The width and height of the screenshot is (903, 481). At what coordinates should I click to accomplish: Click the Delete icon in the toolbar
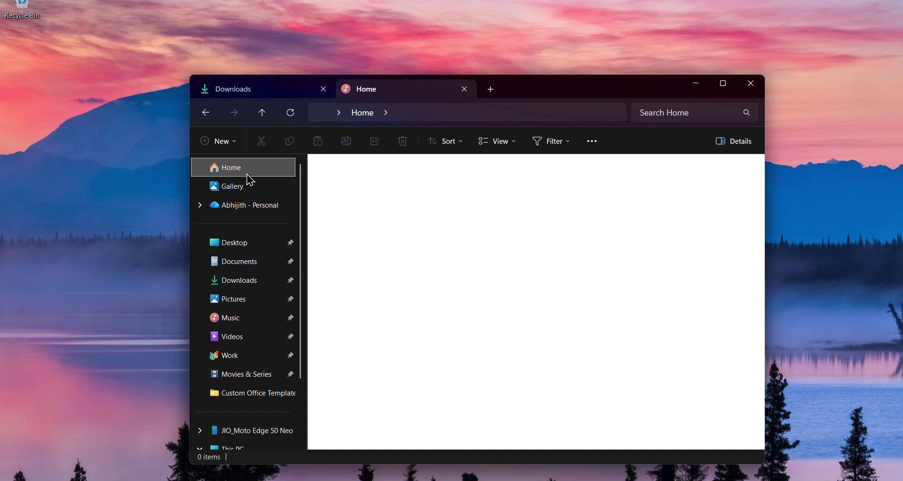click(403, 141)
